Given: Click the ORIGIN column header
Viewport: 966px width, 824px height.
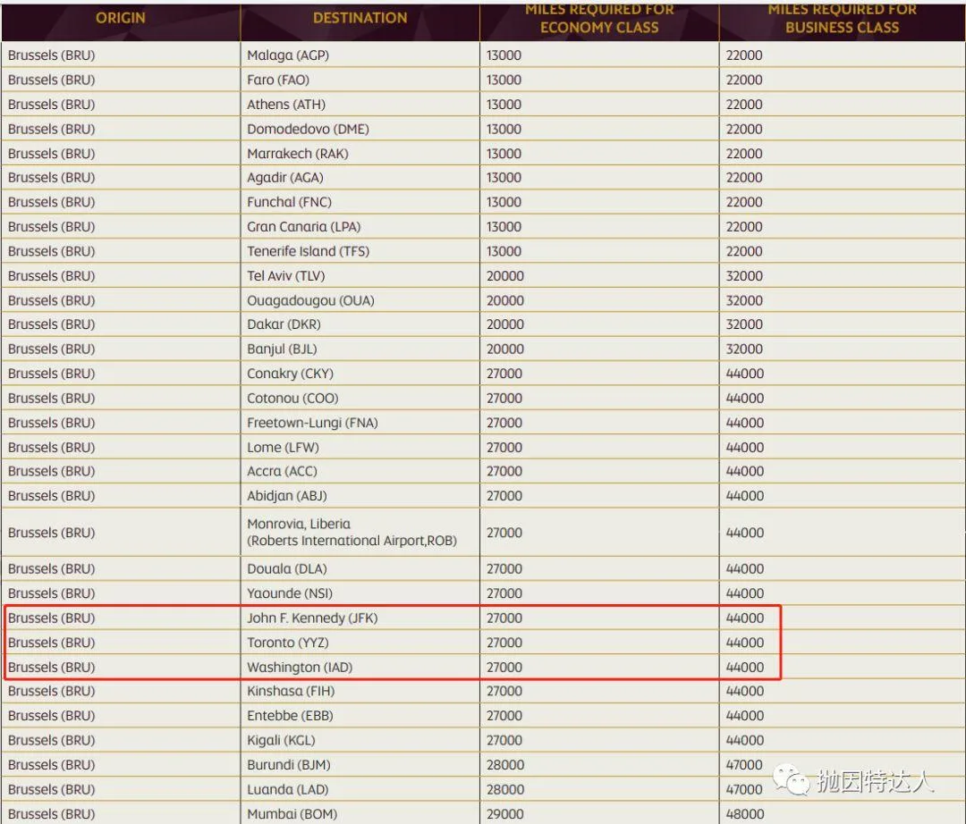Looking at the screenshot, I should 121,18.
